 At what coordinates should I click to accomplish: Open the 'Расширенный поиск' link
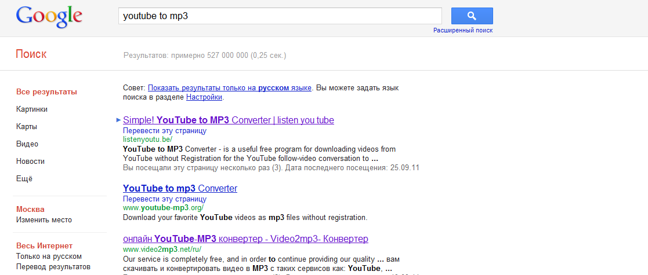click(x=463, y=31)
